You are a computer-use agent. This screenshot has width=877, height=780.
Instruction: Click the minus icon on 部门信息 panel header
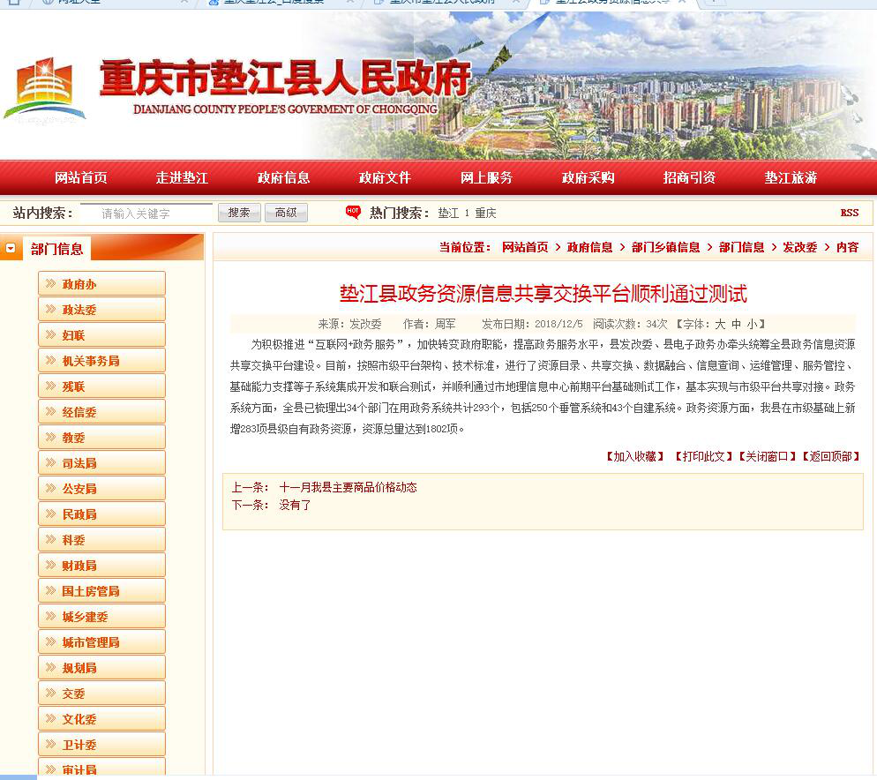tap(11, 249)
